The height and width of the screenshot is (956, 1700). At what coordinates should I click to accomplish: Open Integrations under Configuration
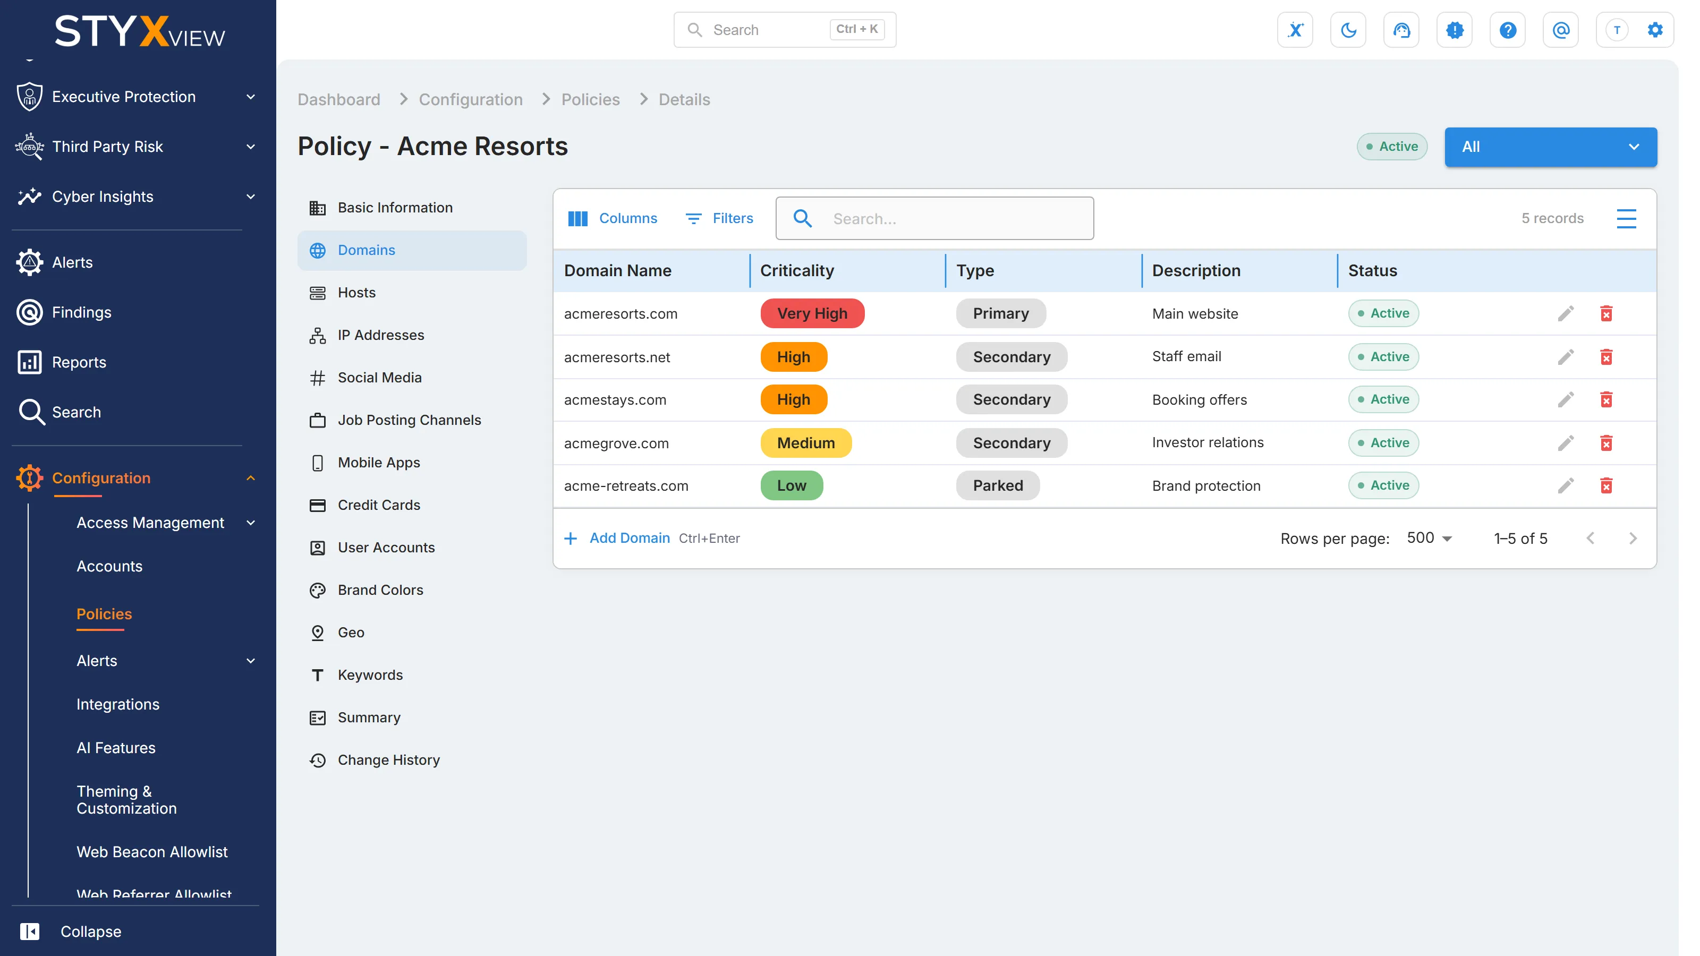coord(117,704)
